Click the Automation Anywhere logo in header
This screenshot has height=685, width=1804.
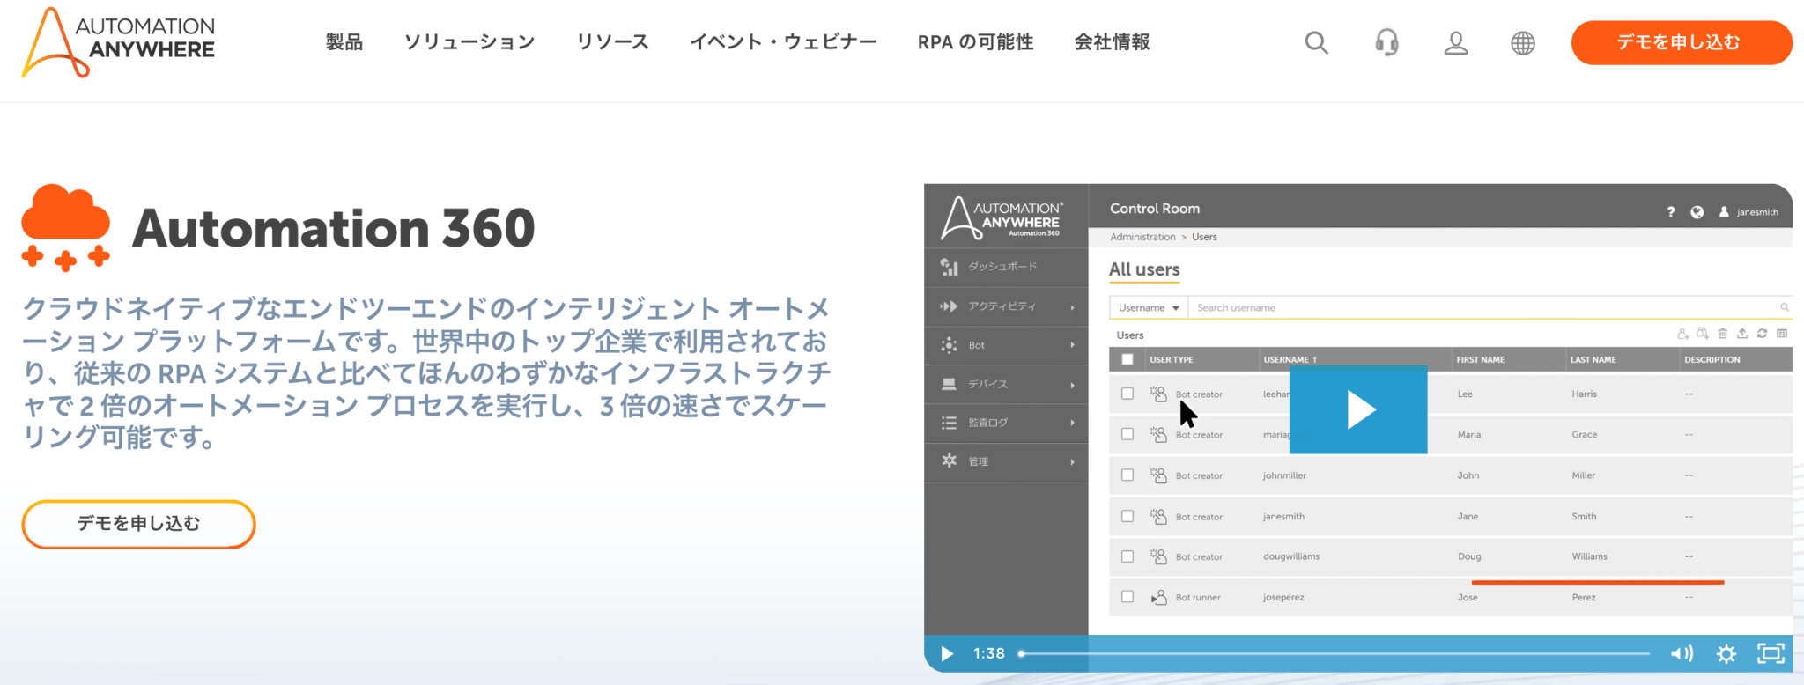click(x=119, y=41)
